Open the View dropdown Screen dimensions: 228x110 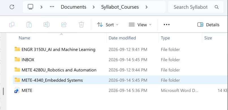[x=140, y=25]
